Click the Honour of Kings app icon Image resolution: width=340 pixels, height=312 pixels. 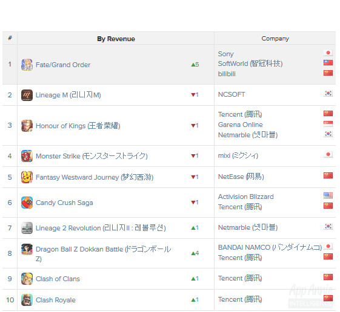(x=27, y=126)
